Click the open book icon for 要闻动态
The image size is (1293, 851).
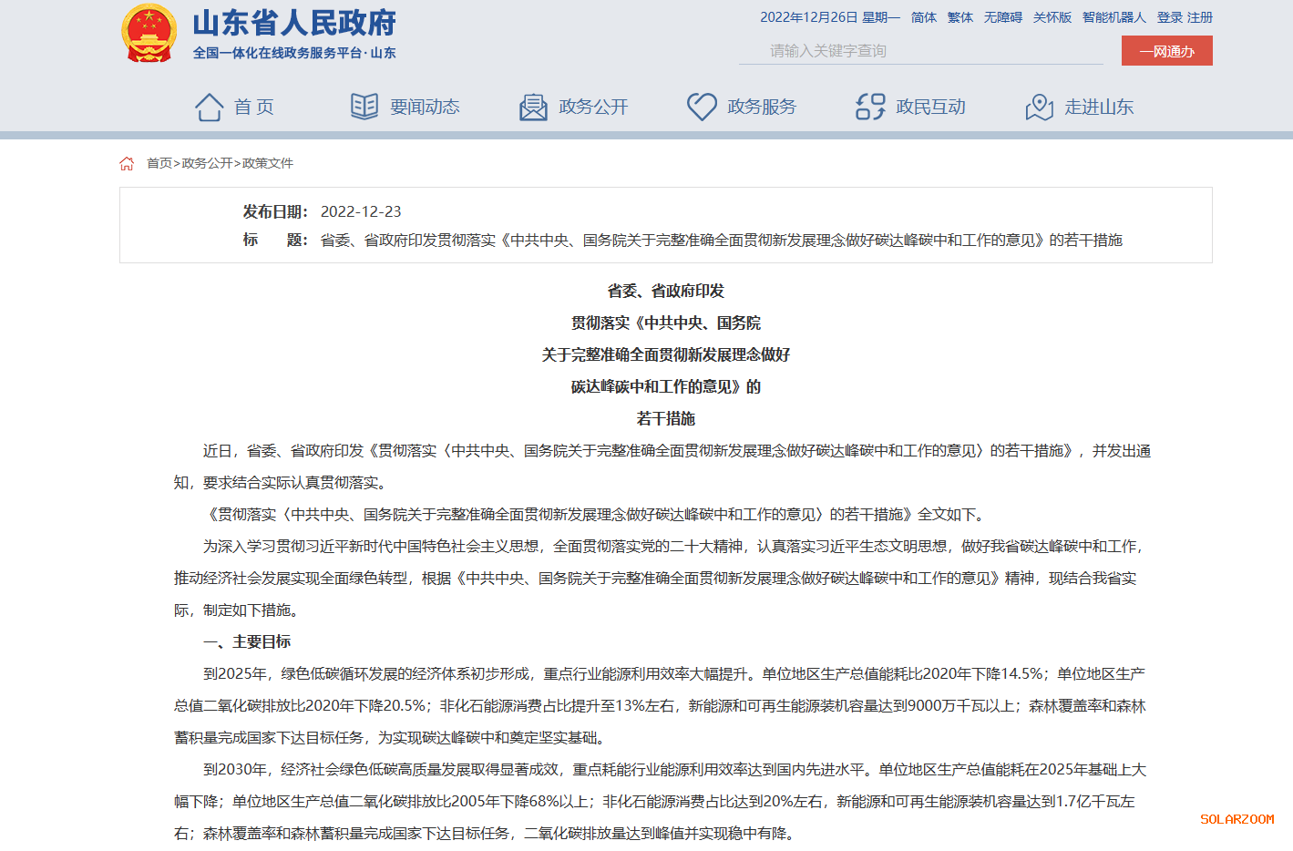click(364, 107)
